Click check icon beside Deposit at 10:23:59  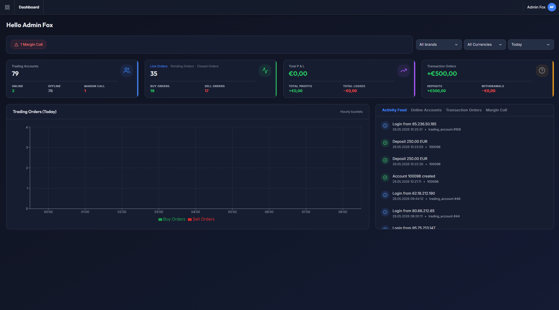tap(385, 143)
